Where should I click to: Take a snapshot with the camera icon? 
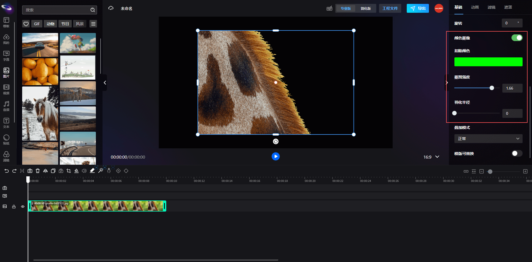pyautogui.click(x=30, y=171)
